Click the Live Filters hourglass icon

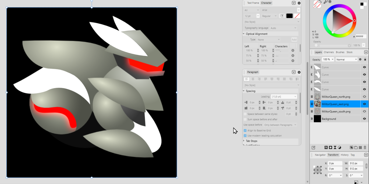click(x=335, y=147)
